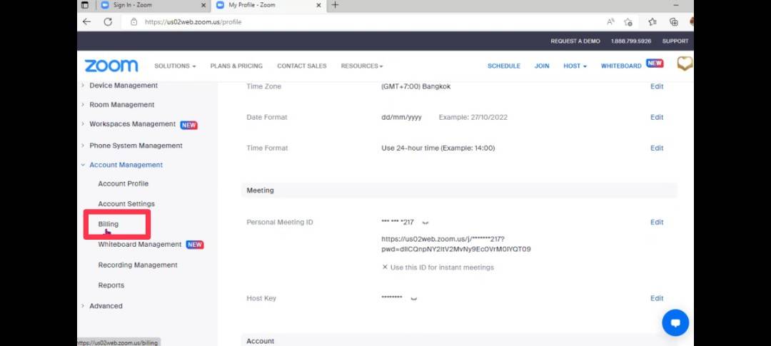Open the favorites list icon
Image resolution: width=771 pixels, height=346 pixels.
(x=652, y=21)
